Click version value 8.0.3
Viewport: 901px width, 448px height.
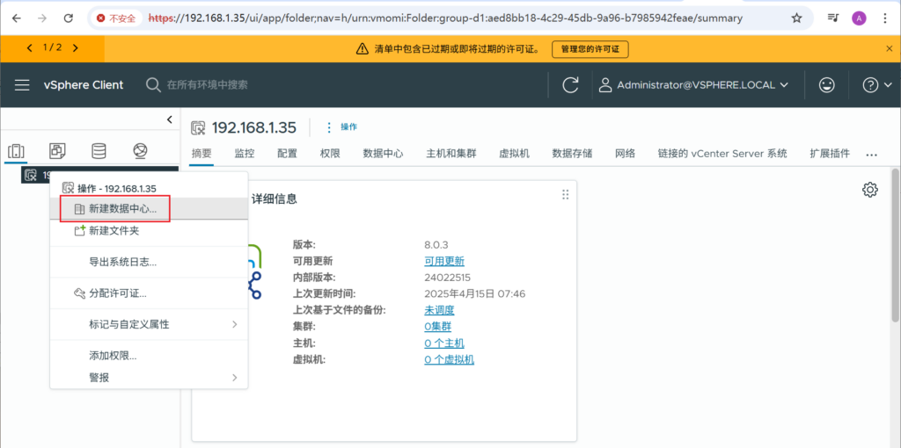tap(436, 245)
